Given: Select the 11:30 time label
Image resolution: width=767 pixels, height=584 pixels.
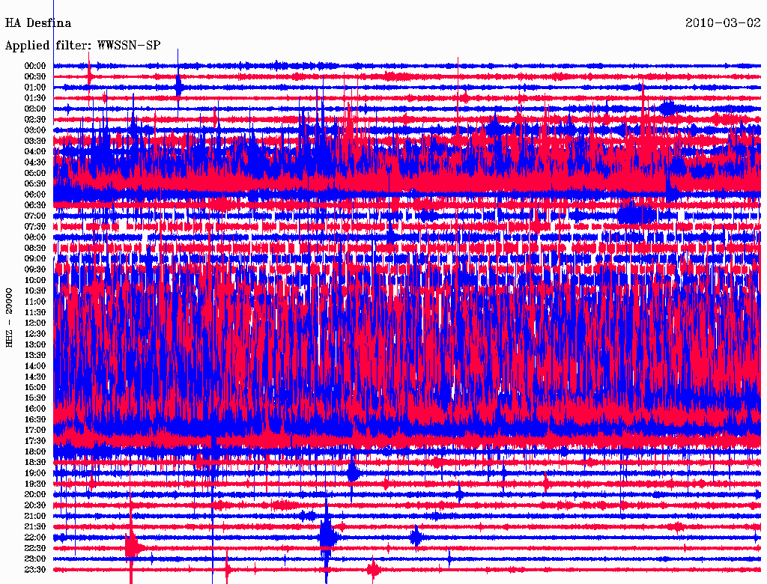Looking at the screenshot, I should [35, 312].
